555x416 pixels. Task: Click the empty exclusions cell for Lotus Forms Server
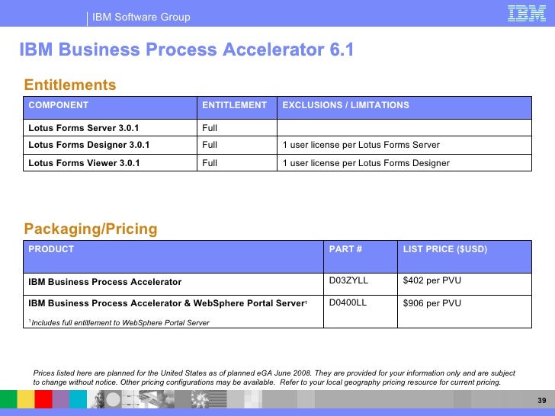point(404,128)
